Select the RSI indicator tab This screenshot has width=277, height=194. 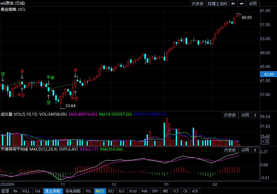point(122,191)
